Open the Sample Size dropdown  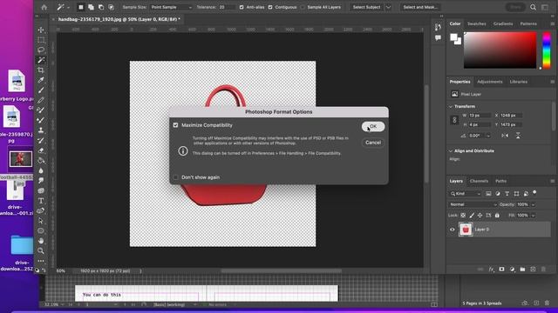[171, 7]
